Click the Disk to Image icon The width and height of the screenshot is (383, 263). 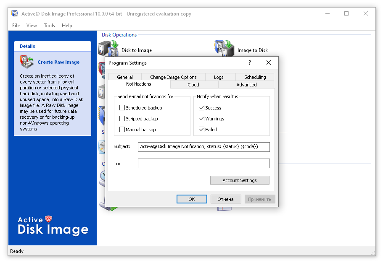coord(108,48)
